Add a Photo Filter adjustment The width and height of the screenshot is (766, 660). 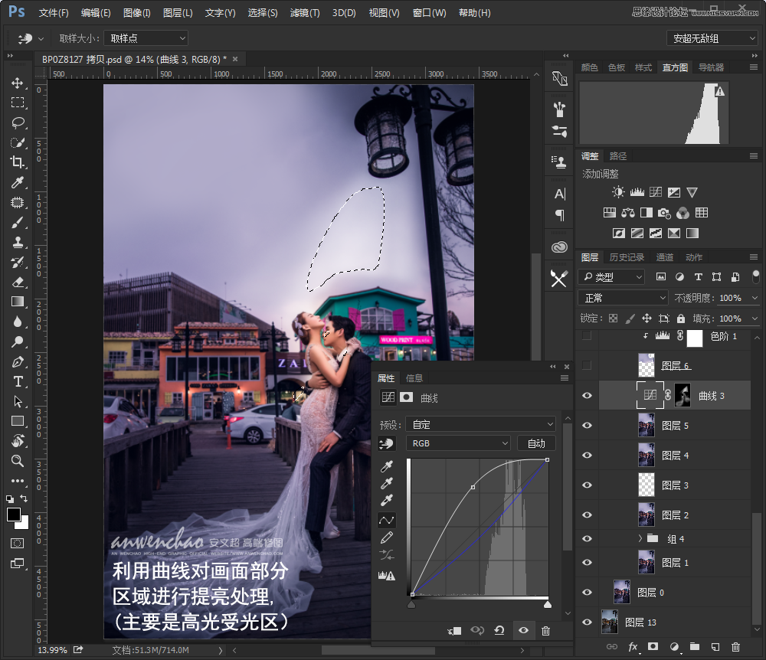(664, 212)
